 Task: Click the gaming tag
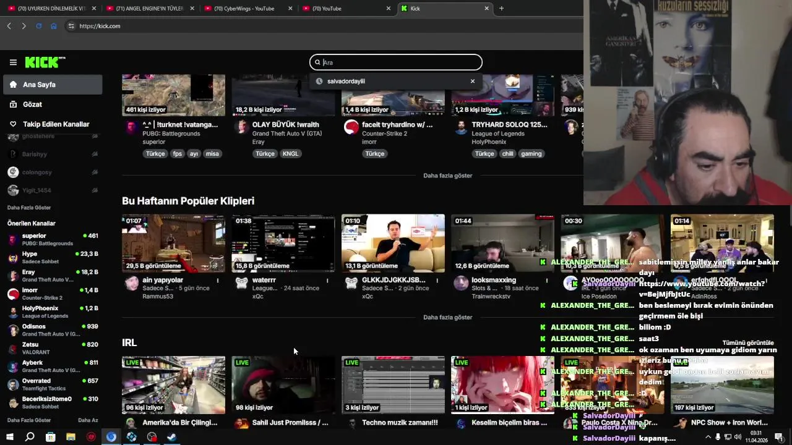point(531,154)
